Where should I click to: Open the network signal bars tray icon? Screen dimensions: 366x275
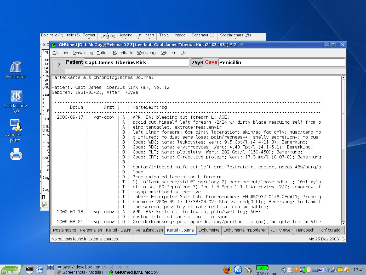click(x=315, y=269)
